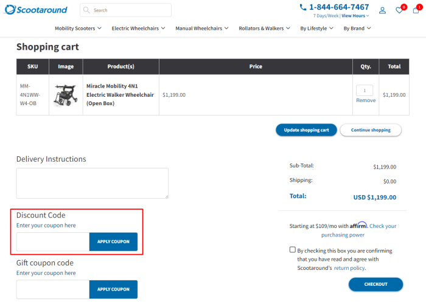426x304 pixels.
Task: Click the phone handset icon
Action: (x=302, y=7)
